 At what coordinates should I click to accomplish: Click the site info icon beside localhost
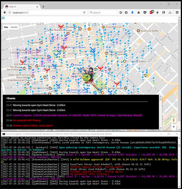click(x=10, y=12)
